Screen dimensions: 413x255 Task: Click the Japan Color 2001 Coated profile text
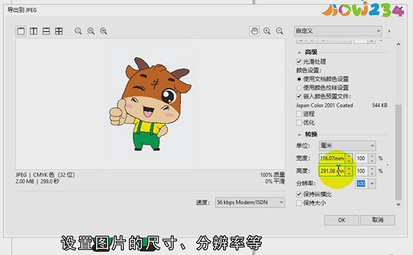point(325,106)
